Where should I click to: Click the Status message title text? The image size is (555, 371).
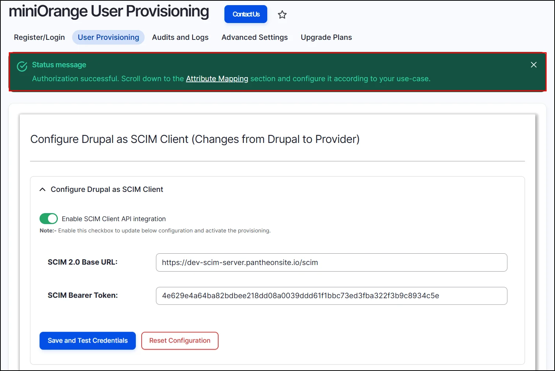[x=59, y=65]
